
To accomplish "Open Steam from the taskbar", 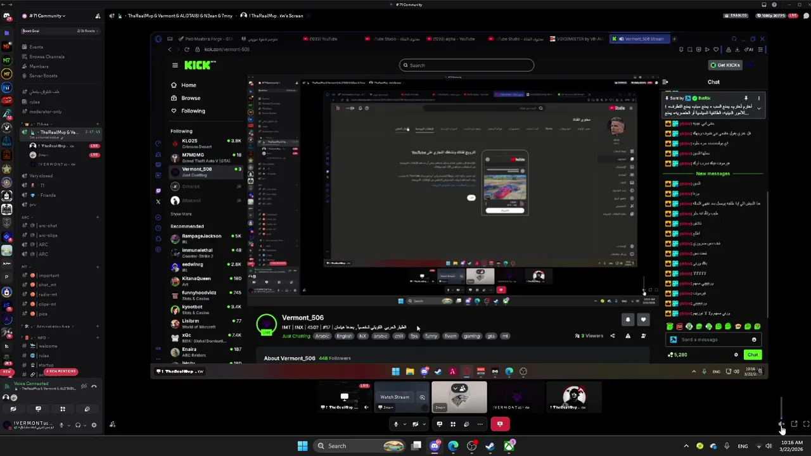I will 490,446.
